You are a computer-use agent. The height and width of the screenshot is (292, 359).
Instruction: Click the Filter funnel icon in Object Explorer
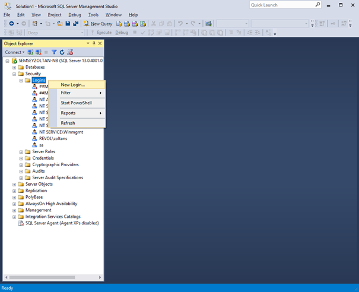click(x=54, y=52)
